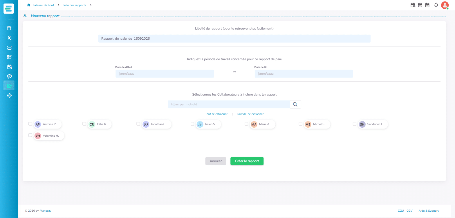Click the list-view calendar icon in top bar

coord(427,5)
